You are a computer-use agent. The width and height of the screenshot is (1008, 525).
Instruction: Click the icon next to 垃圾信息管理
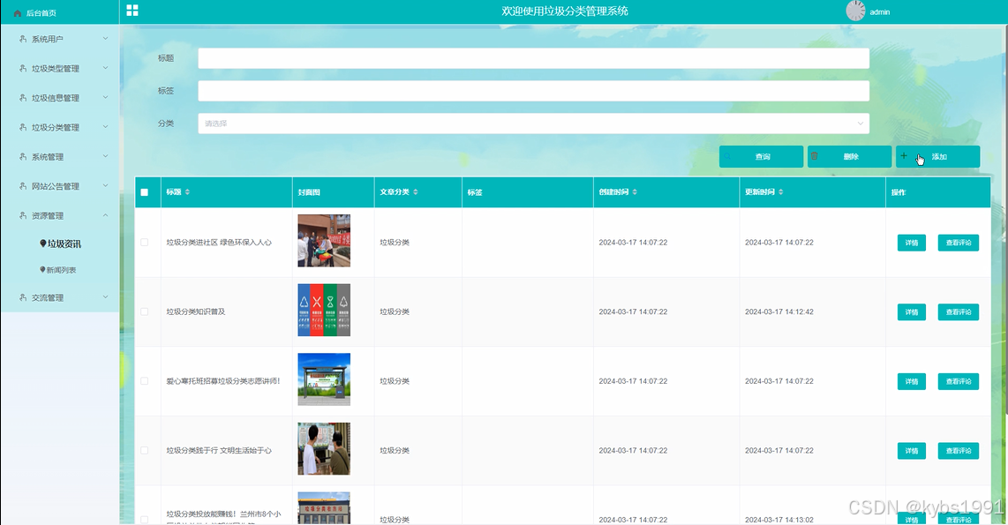pyautogui.click(x=23, y=98)
